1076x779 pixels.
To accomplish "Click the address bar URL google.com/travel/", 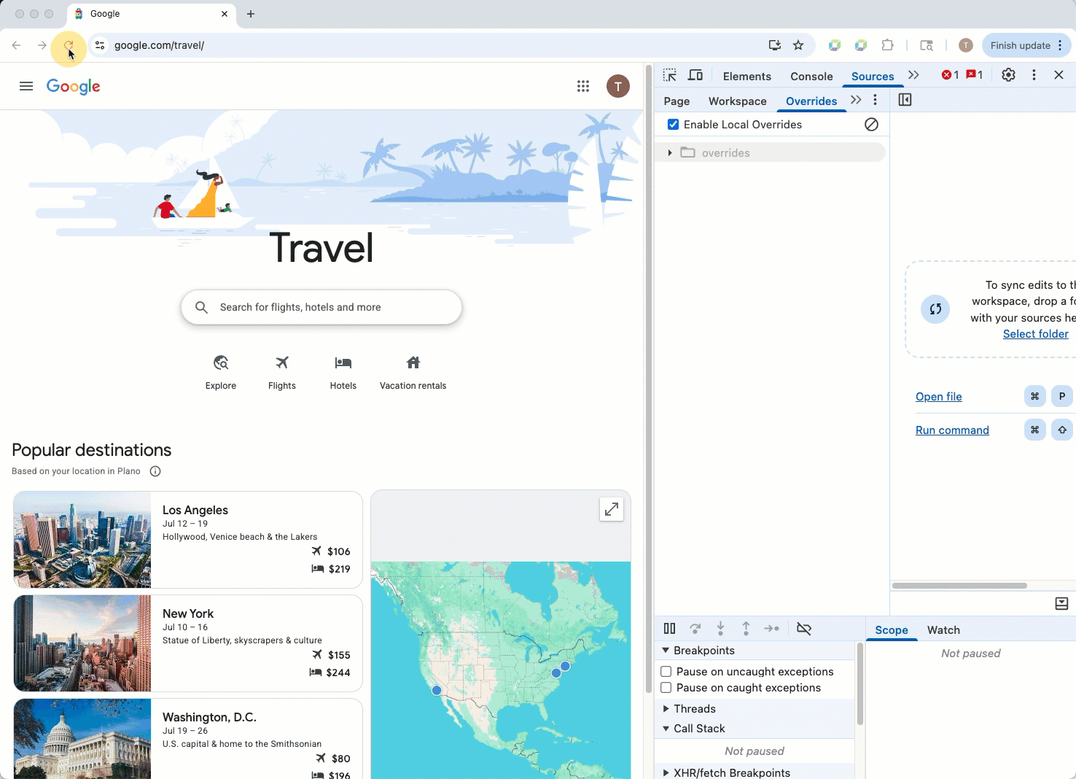I will point(159,45).
